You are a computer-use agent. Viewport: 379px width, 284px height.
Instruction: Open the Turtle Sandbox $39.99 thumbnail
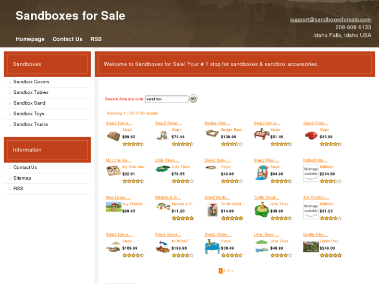pyautogui.click(x=262, y=210)
